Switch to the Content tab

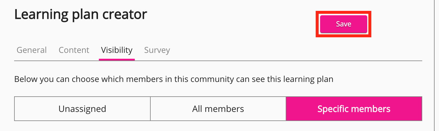coord(74,50)
